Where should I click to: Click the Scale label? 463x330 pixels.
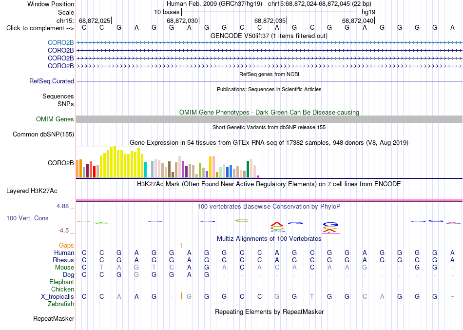coord(66,12)
